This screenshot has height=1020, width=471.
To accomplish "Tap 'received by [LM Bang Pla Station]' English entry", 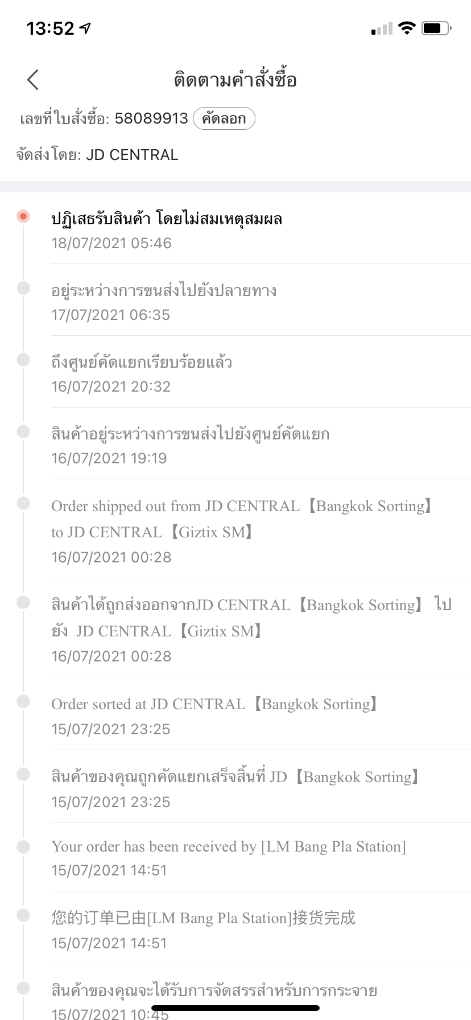I will pyautogui.click(x=228, y=847).
